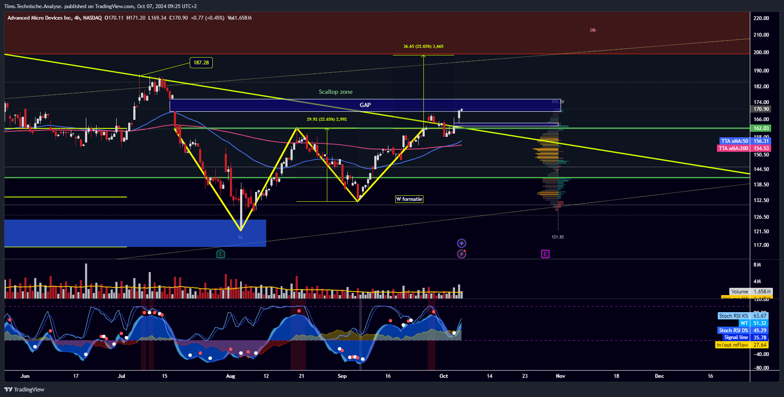This screenshot has height=397, width=784.
Task: Select the 187.28 price callout label
Action: pos(201,63)
